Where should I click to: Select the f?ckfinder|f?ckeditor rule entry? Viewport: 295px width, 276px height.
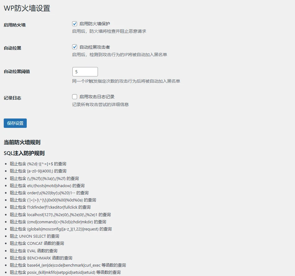[50, 207]
